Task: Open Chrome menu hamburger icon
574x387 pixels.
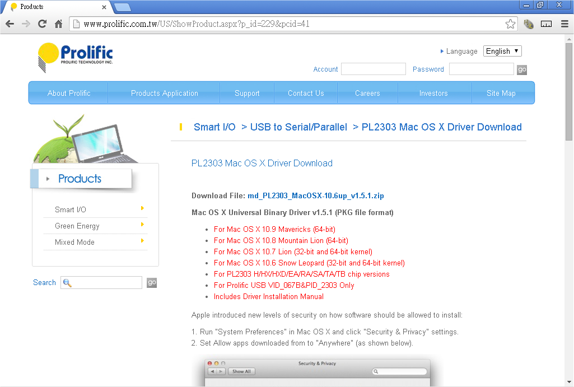Action: (x=563, y=24)
